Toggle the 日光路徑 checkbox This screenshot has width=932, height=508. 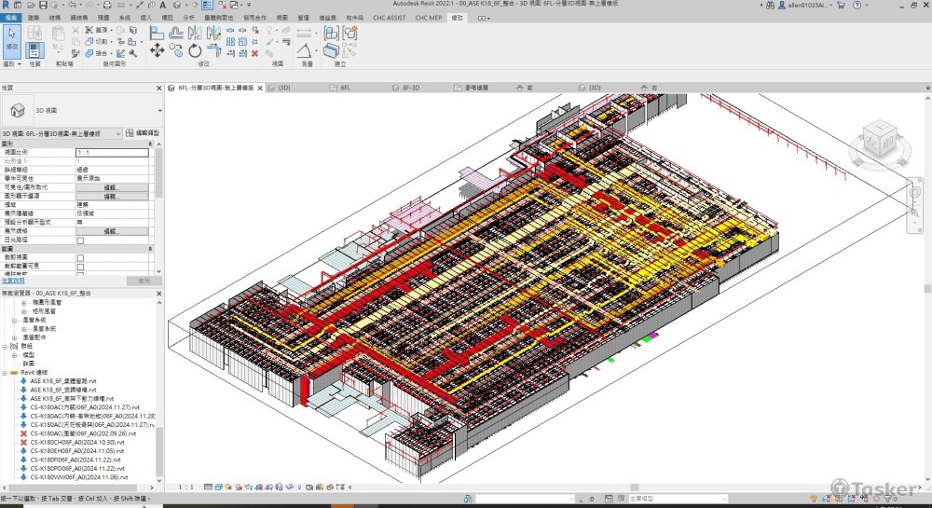(80, 240)
